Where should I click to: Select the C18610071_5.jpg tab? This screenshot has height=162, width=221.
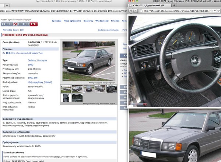(150, 6)
